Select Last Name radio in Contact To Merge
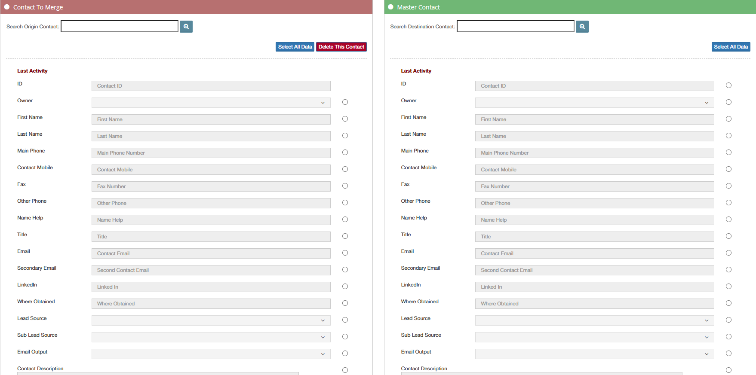Screen dimensions: 756x375 345,136
